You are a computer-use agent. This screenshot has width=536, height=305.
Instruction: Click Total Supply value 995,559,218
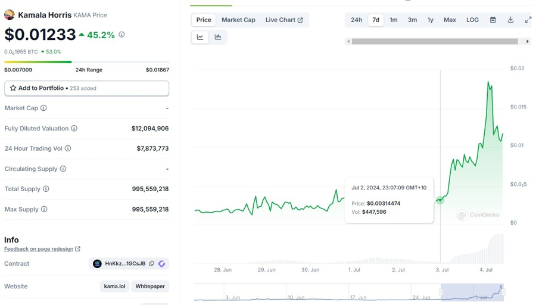[x=151, y=189]
